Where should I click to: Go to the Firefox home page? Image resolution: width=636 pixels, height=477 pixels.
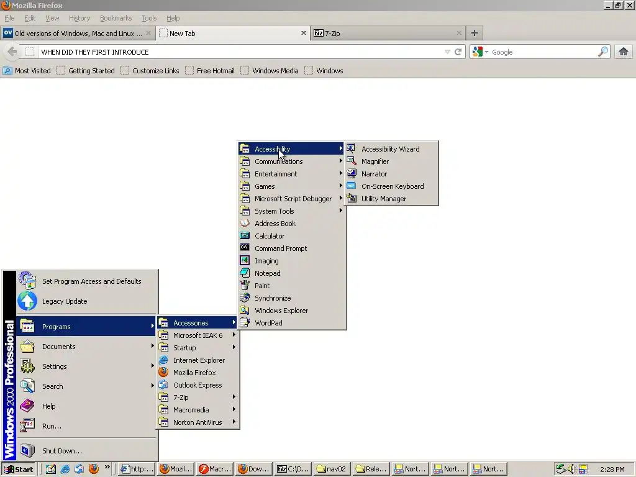[624, 52]
